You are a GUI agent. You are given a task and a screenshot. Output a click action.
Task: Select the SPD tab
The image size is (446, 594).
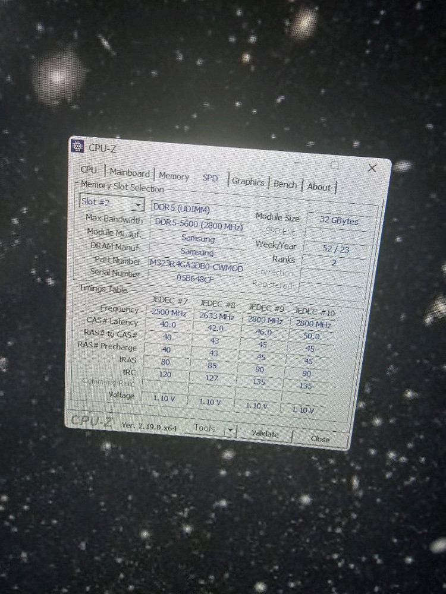[210, 178]
